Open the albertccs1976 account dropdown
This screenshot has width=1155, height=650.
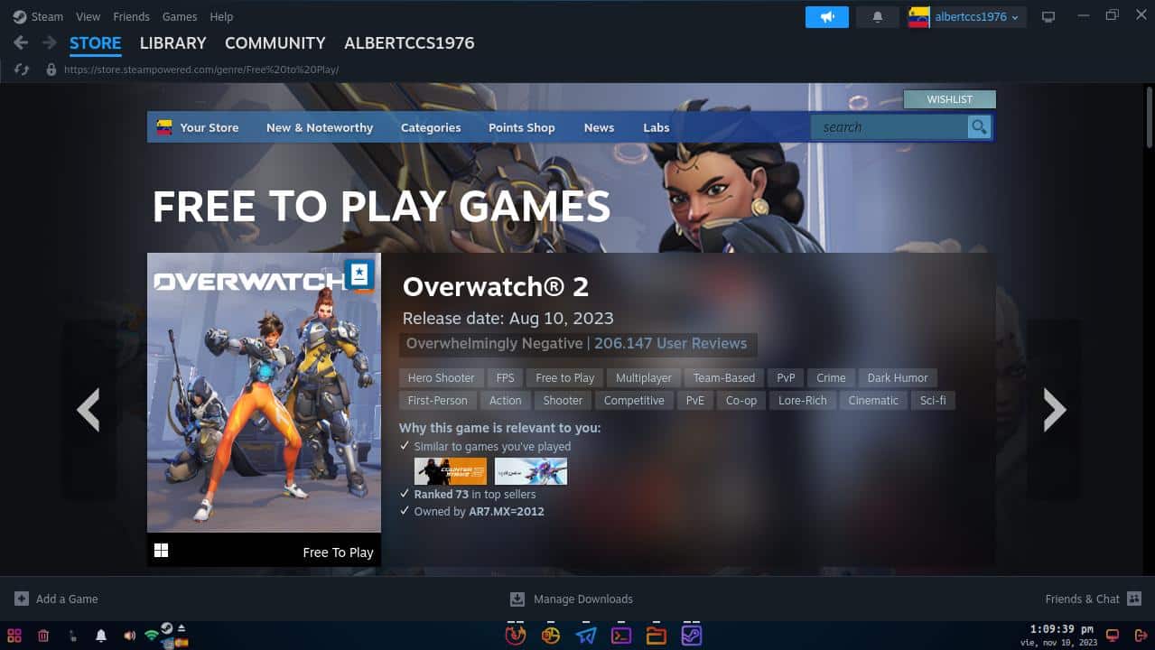pyautogui.click(x=967, y=17)
